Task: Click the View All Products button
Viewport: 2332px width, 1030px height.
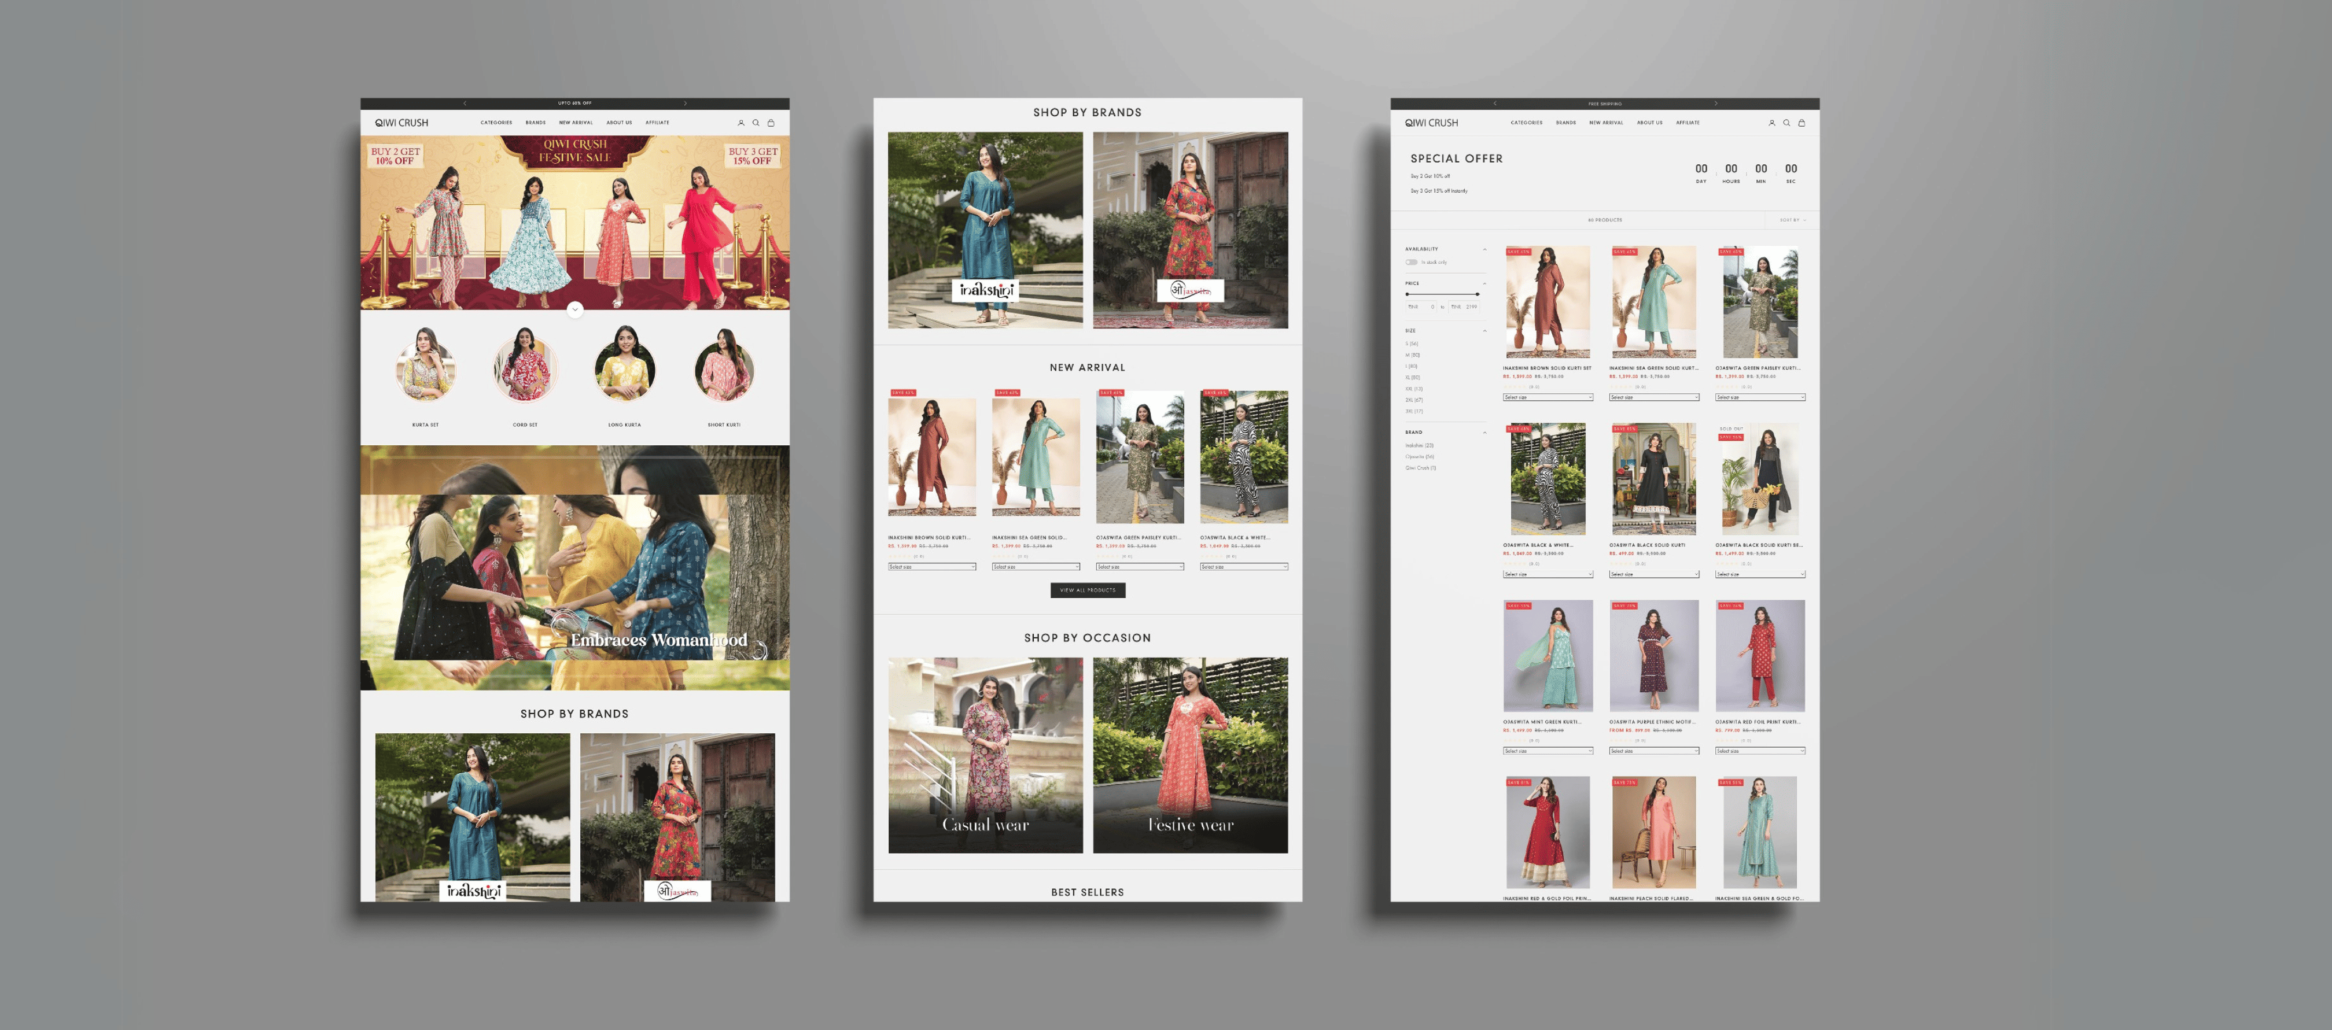Action: point(1087,590)
